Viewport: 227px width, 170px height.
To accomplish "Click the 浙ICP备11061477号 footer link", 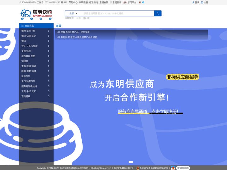I will coord(124,168).
